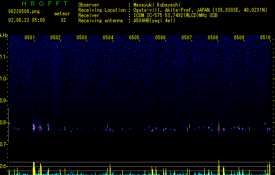Click the 0.6 kHz axis label
Viewport: 275px width, 175px height.
coord(4,166)
